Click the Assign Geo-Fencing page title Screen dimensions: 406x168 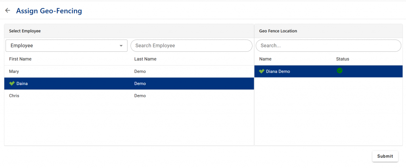tap(49, 11)
